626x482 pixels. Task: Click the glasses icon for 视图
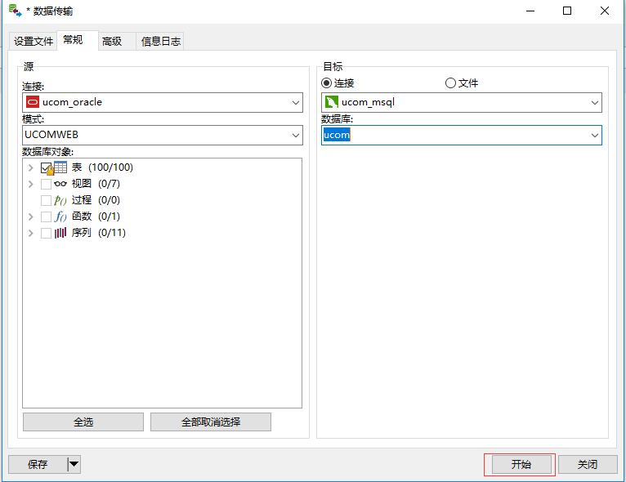[x=60, y=184]
